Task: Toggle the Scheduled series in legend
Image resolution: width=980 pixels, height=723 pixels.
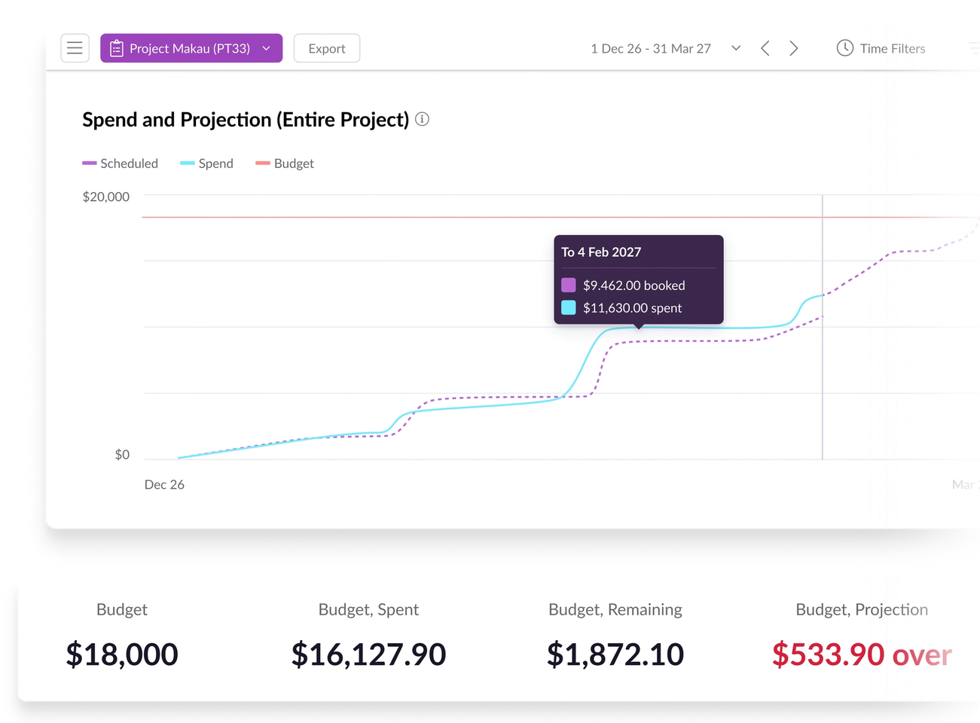Action: (121, 163)
